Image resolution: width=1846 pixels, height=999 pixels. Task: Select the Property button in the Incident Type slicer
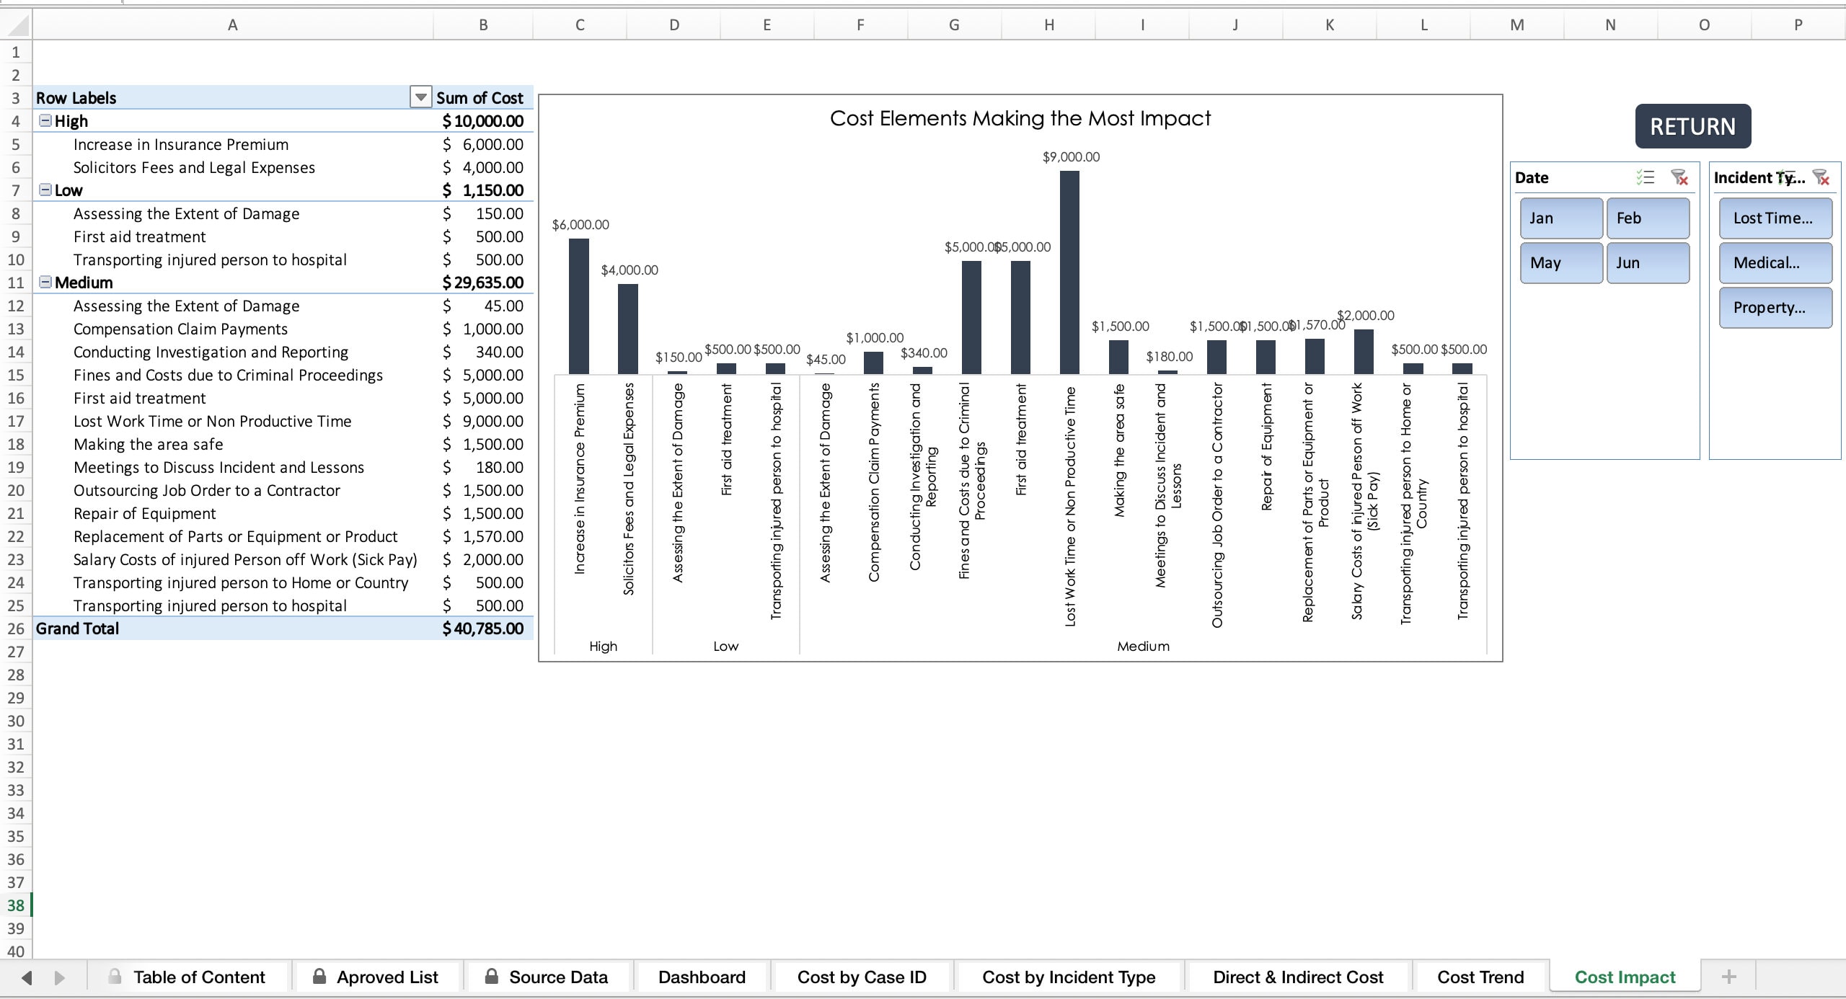(1775, 307)
